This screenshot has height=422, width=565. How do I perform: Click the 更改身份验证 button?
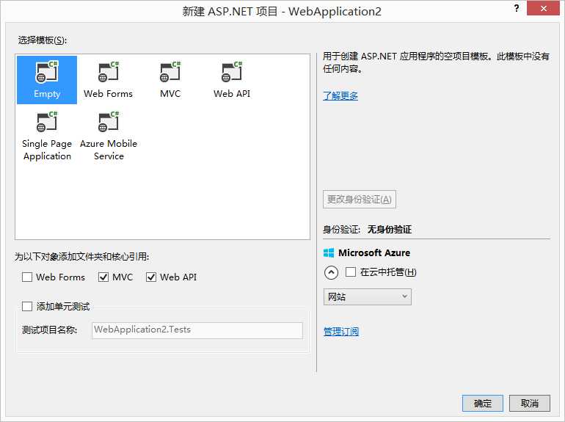[360, 200]
